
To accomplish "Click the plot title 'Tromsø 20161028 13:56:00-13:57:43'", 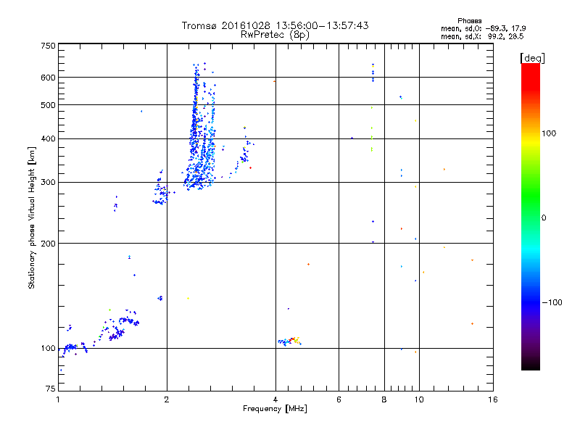I will [x=275, y=25].
